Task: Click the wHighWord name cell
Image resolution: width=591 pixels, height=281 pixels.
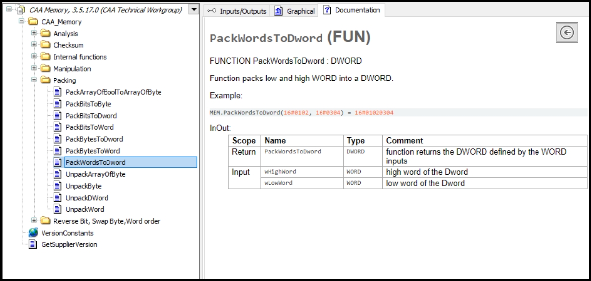Action: click(302, 172)
